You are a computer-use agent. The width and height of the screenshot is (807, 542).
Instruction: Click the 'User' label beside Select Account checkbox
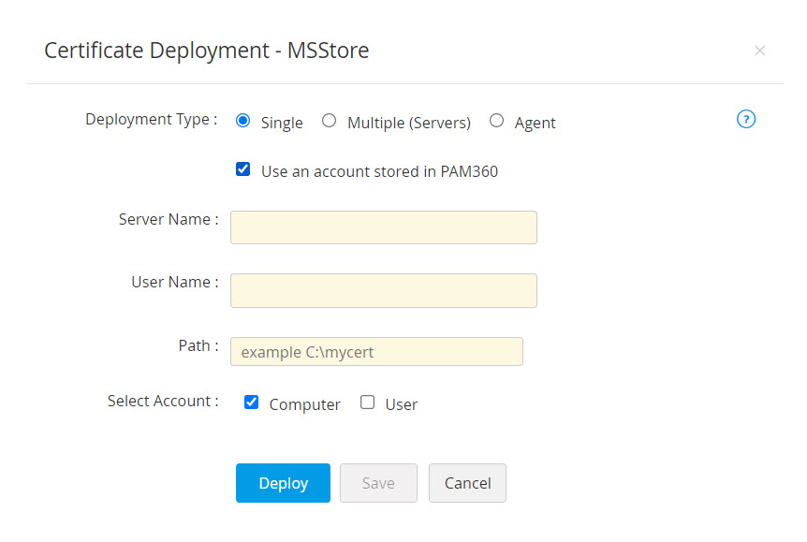click(x=401, y=404)
